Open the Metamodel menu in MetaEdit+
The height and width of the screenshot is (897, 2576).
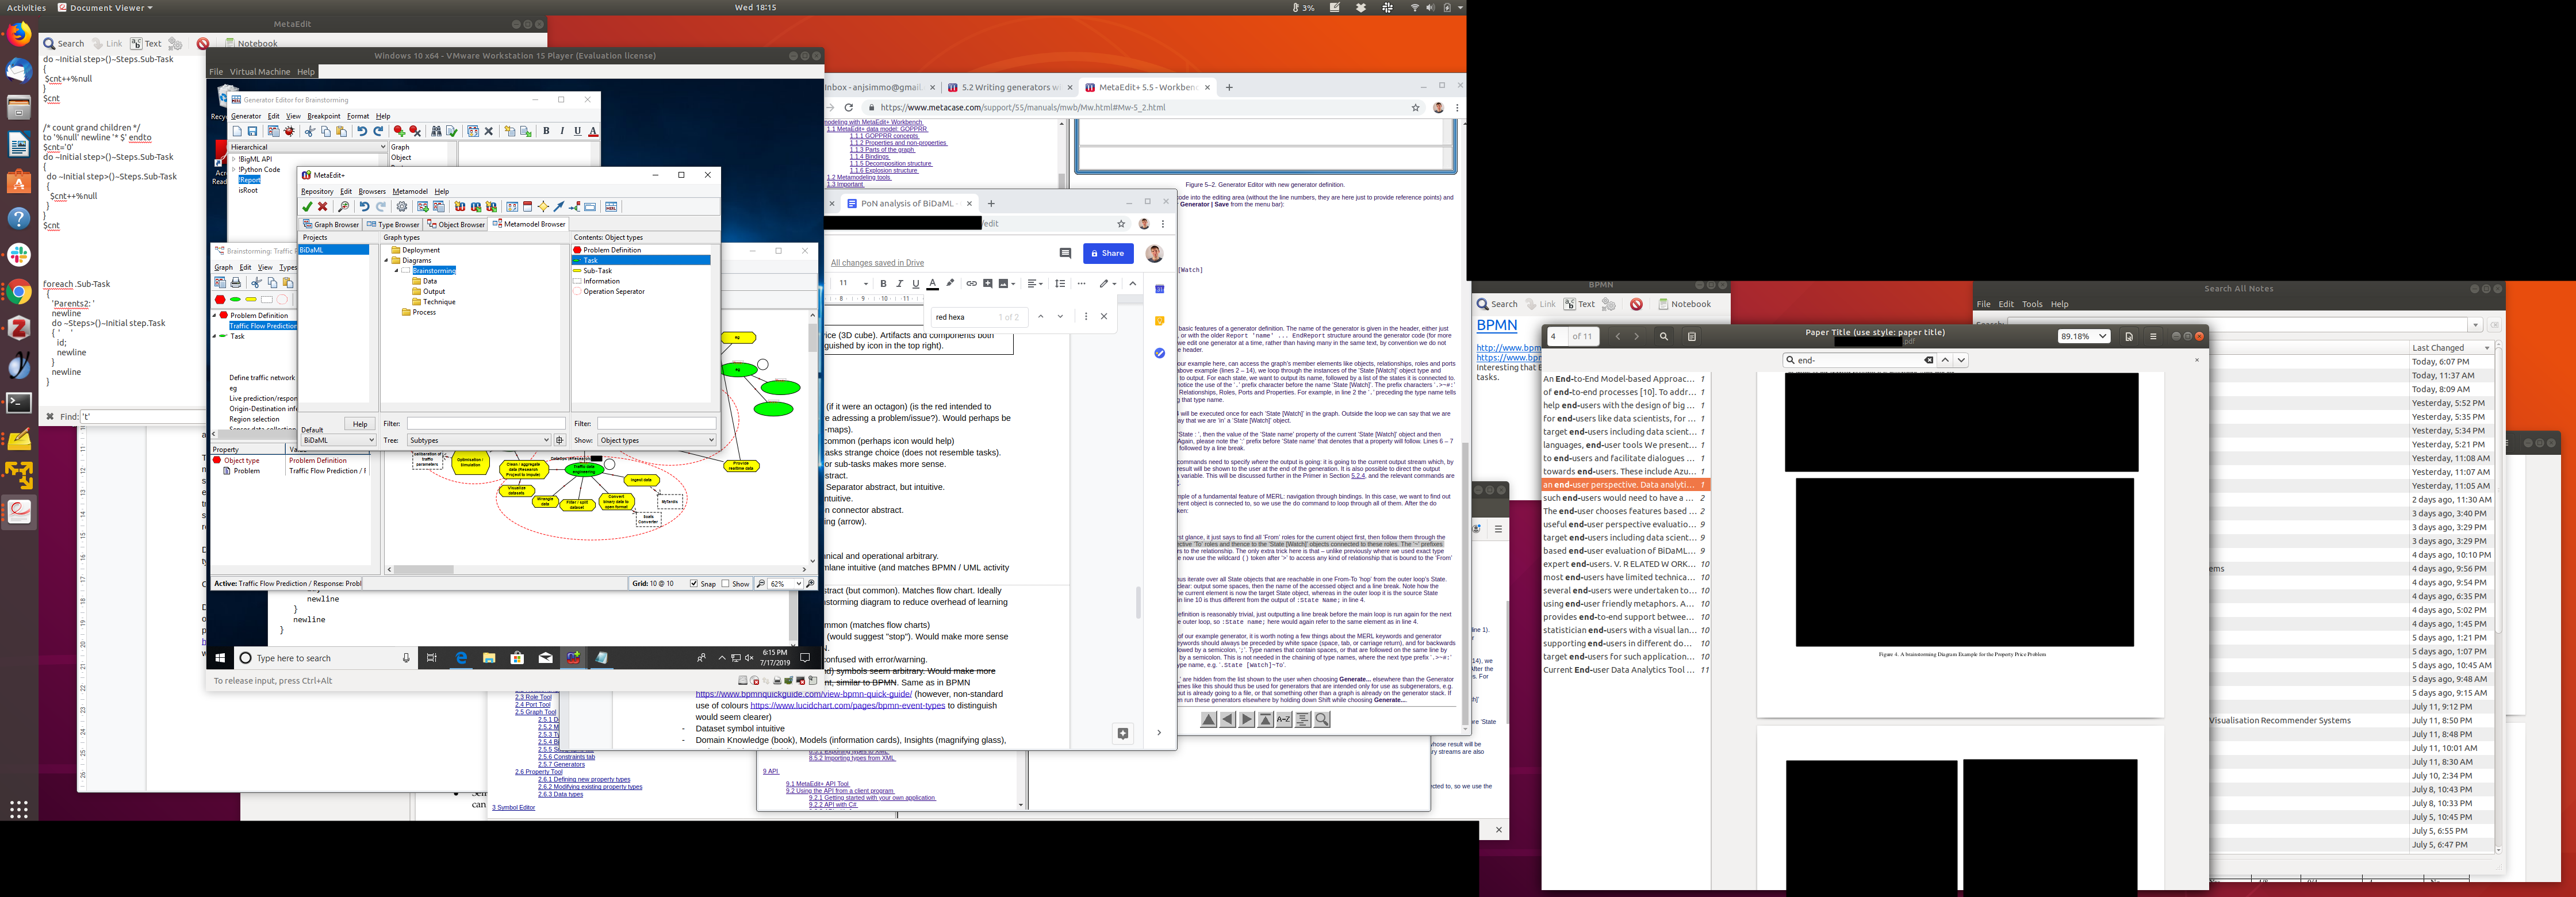point(410,191)
